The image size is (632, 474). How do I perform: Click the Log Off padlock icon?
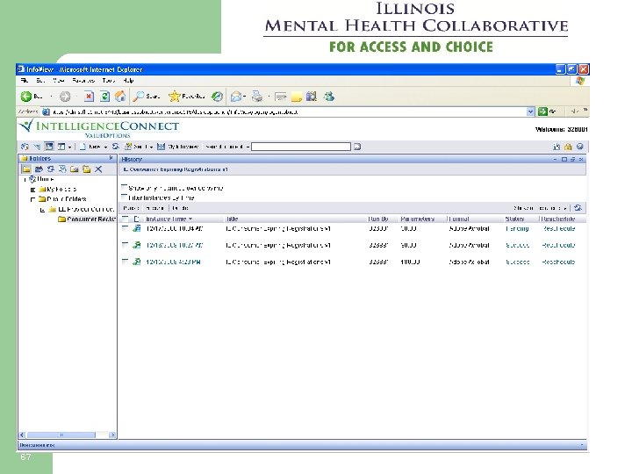568,147
